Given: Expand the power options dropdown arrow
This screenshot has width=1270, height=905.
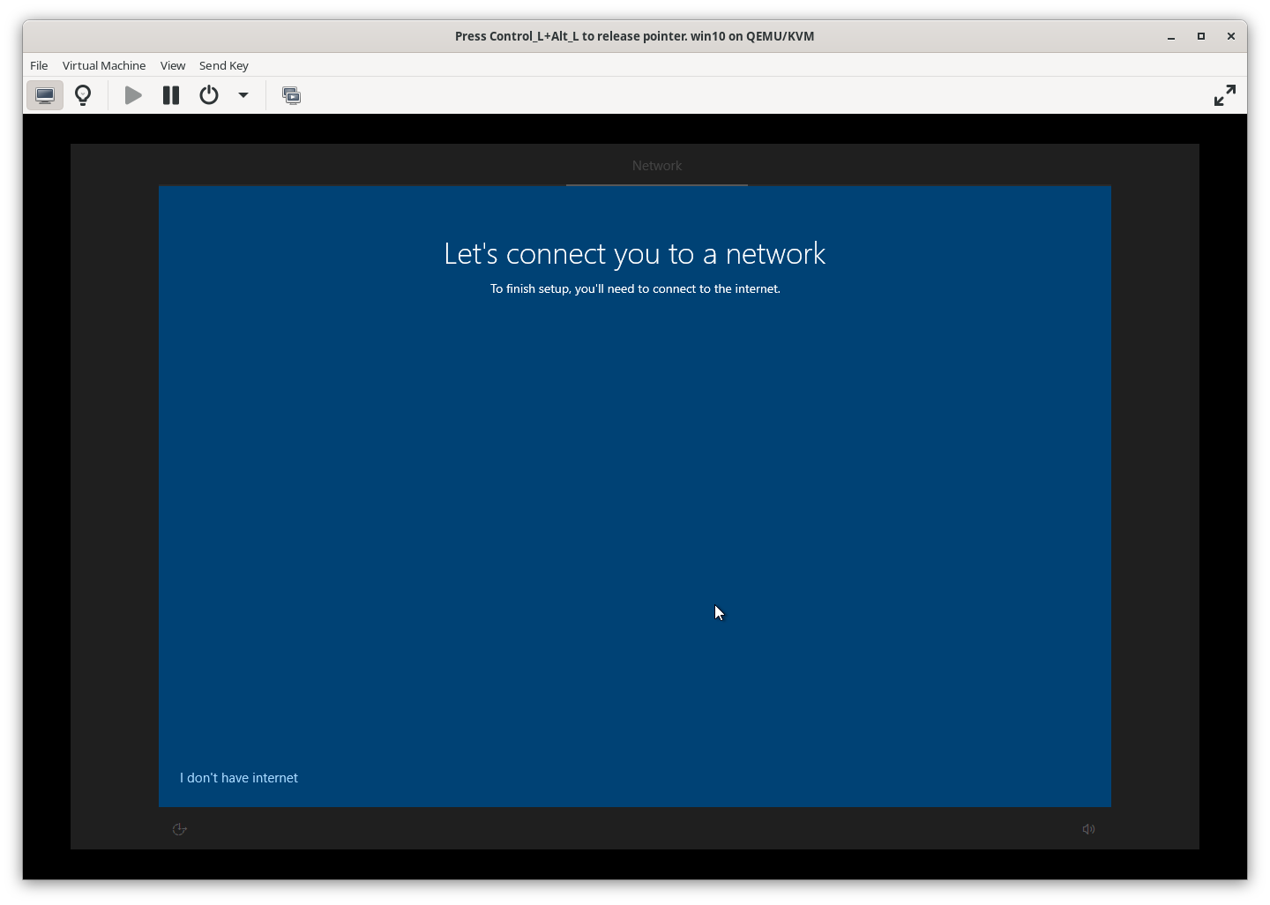Looking at the screenshot, I should pos(243,95).
